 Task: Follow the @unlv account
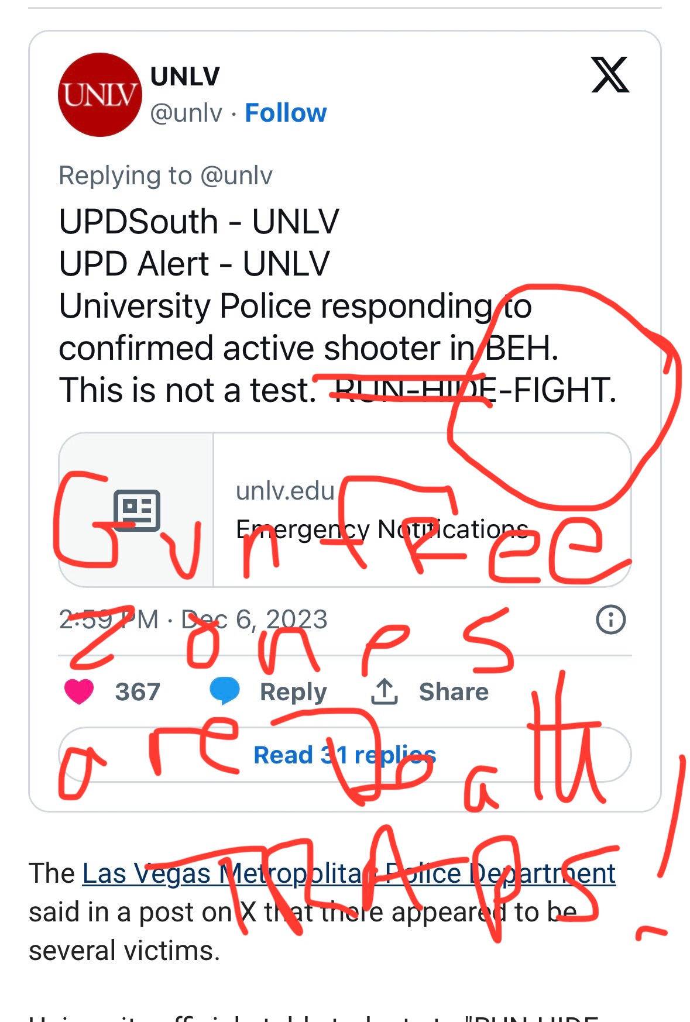coord(286,113)
